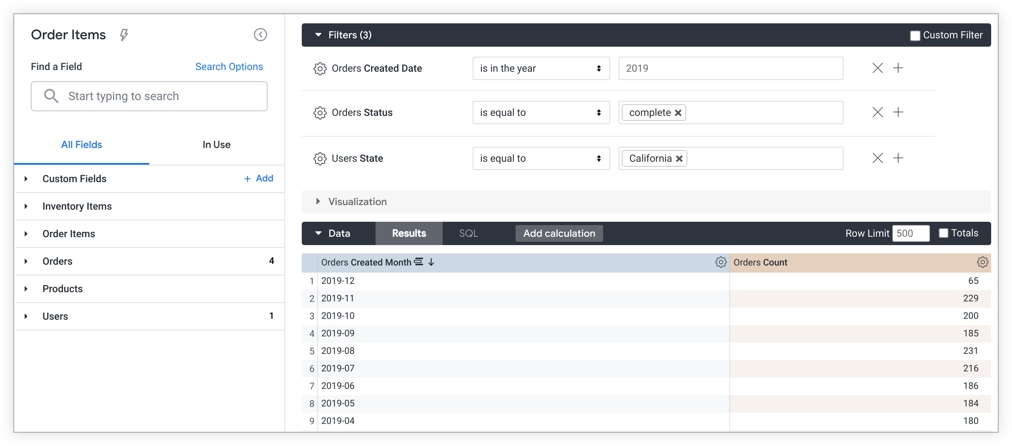Enable the Custom Filter checkbox
Screen dimensions: 1012x446
pos(915,36)
